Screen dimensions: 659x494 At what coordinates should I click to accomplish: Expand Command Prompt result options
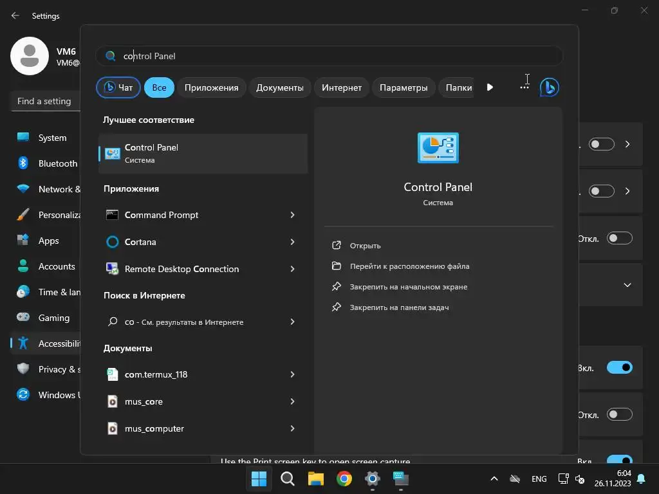[x=293, y=215]
